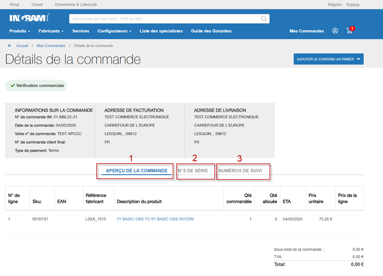Click the back arrow in breadcrumb

tap(9, 45)
